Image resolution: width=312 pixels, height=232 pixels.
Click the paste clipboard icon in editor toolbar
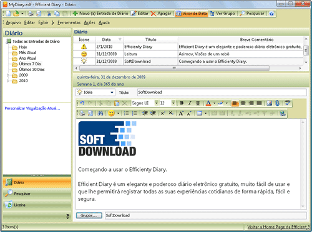(x=117, y=103)
